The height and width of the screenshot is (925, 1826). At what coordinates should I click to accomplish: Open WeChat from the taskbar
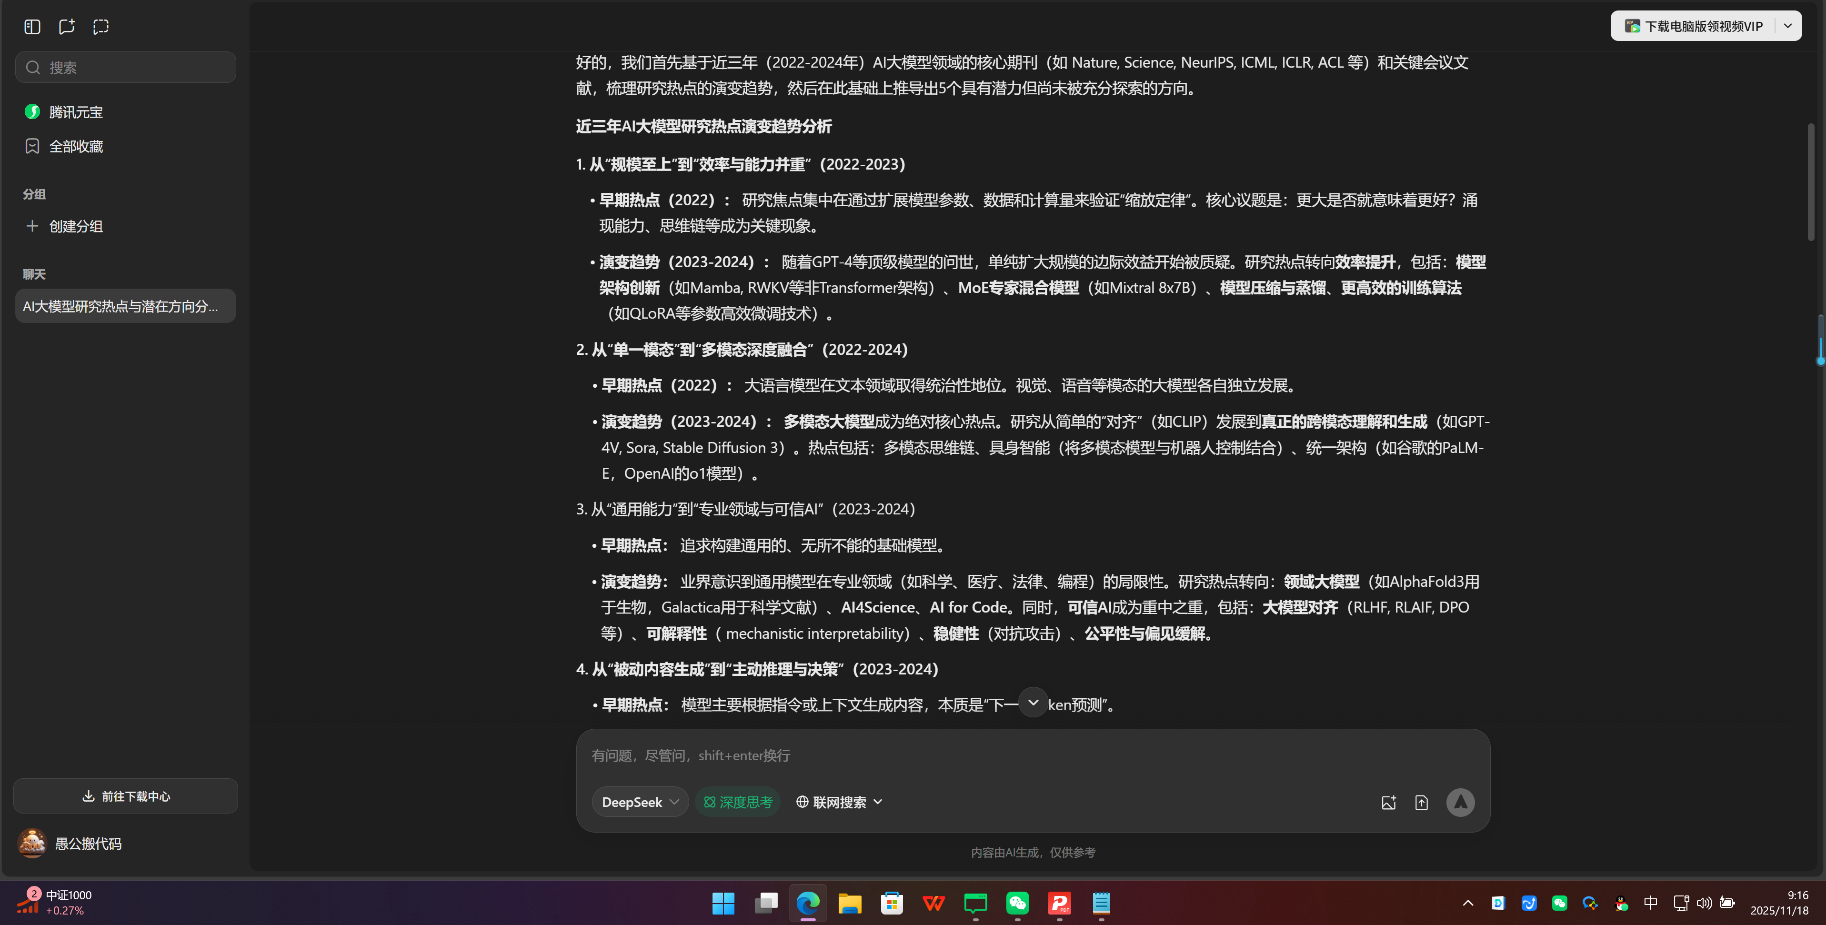coord(1017,904)
